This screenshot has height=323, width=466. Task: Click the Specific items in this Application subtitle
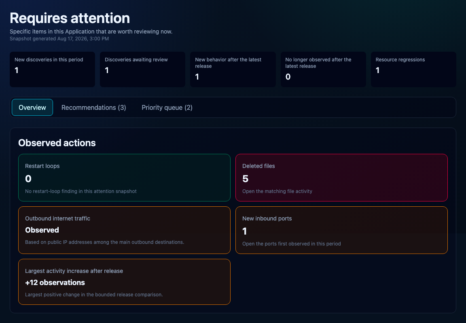pyautogui.click(x=91, y=31)
